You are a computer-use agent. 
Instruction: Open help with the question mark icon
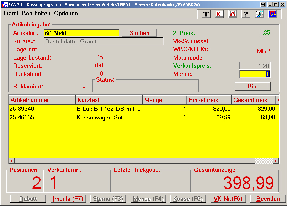click(246, 14)
